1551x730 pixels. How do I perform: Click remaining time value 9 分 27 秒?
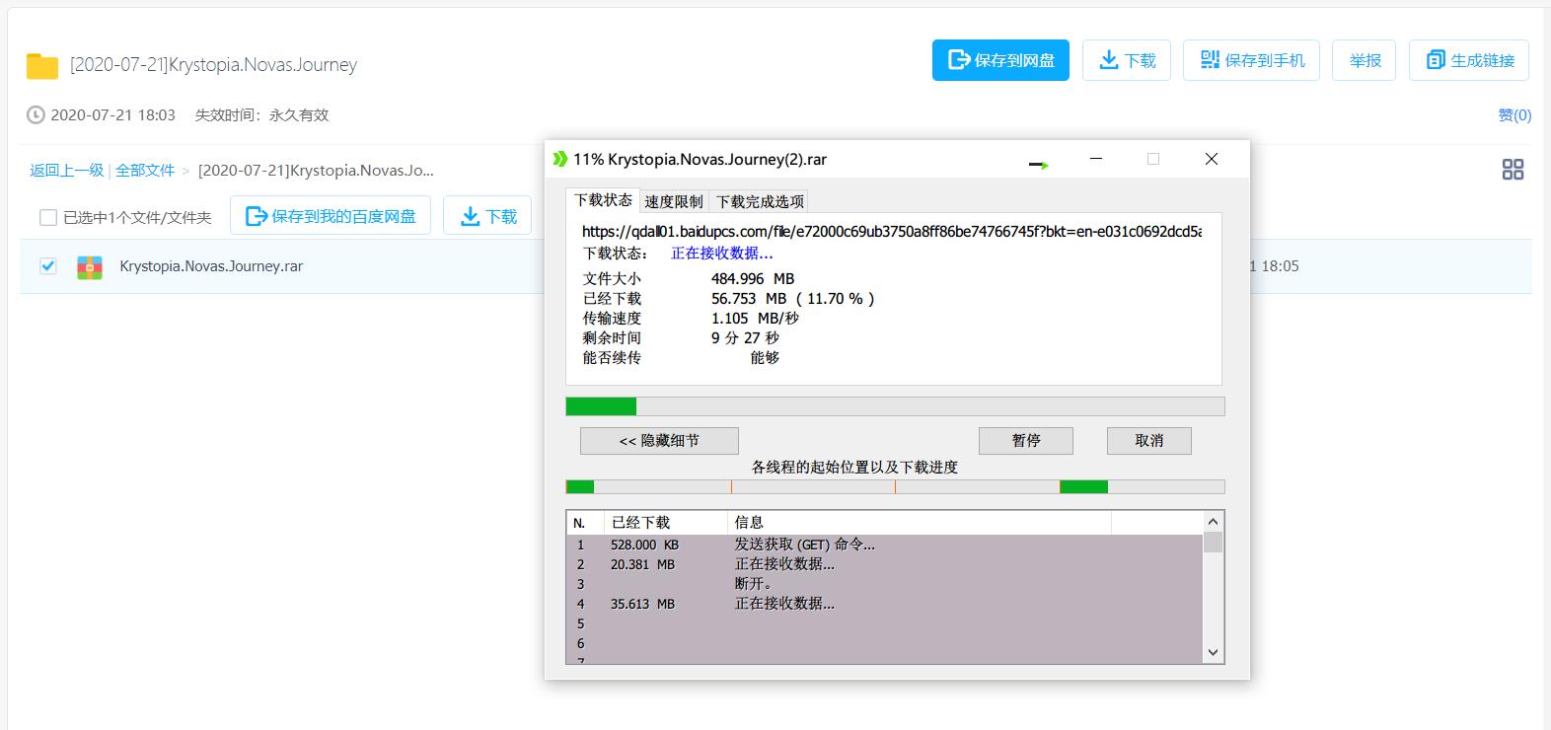tap(745, 338)
